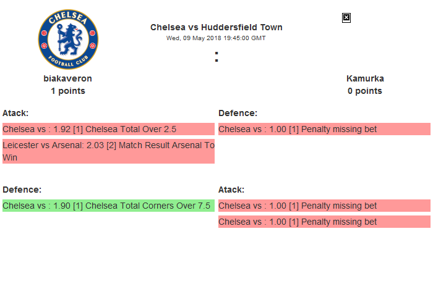Click the Atack heading under Kamurka
The image size is (433, 284).
[x=231, y=190]
